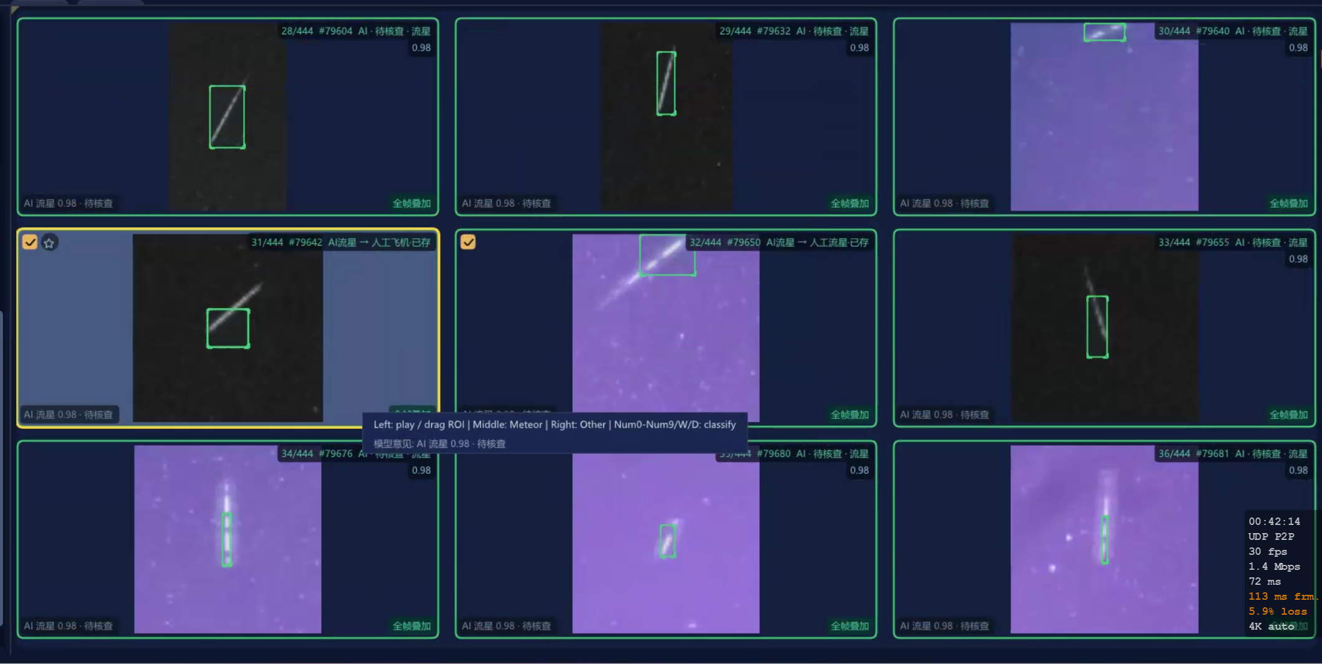Viewport: 1322px width, 664px height.
Task: Click 全帧叠加 on card #79632
Action: click(x=850, y=203)
